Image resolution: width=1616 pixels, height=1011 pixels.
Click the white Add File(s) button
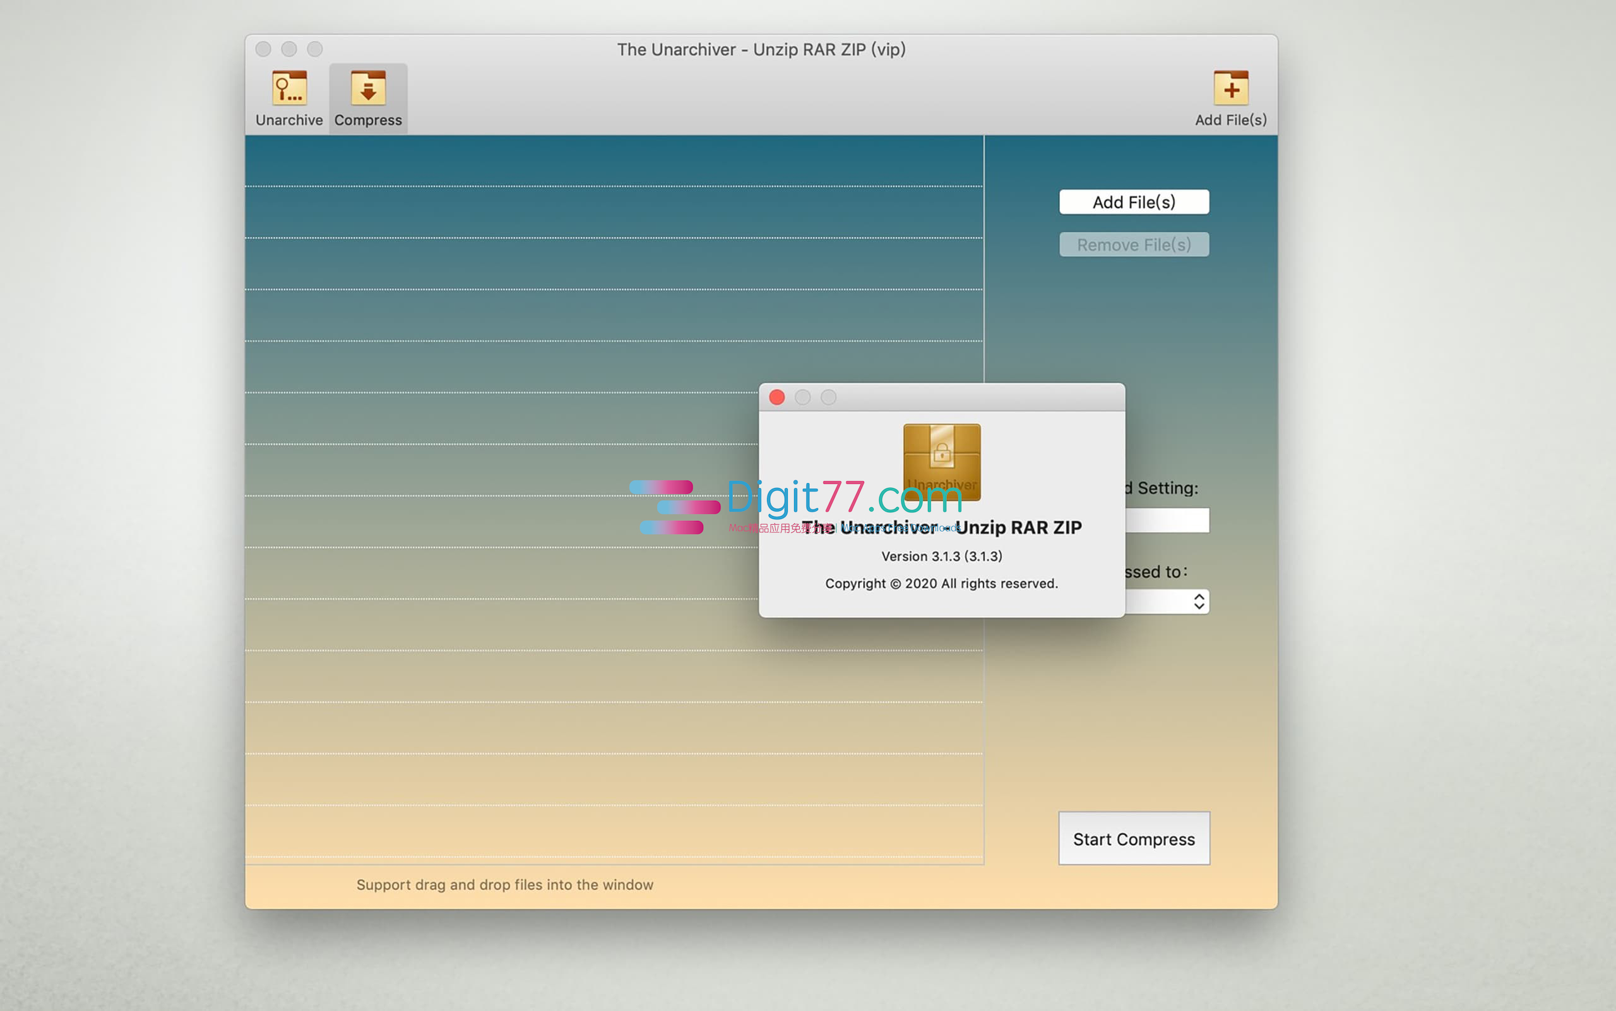pyautogui.click(x=1134, y=202)
